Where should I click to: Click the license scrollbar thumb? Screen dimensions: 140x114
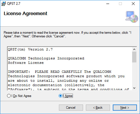(x=134, y=57)
